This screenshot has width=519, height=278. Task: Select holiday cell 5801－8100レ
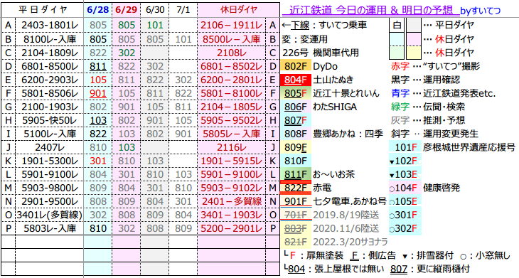click(231, 93)
